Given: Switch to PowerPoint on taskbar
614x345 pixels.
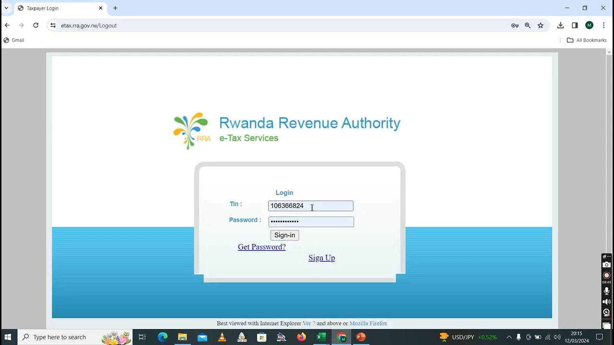Looking at the screenshot, I should tap(361, 337).
